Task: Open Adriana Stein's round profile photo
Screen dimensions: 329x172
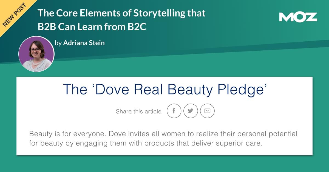Action: click(x=36, y=54)
